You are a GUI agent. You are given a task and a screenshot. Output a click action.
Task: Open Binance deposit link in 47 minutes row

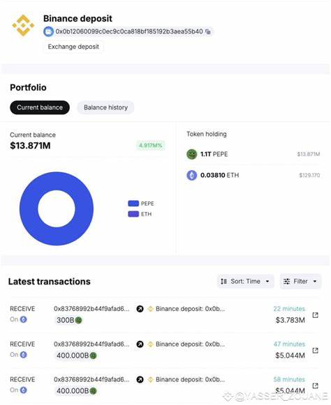pyautogui.click(x=190, y=344)
